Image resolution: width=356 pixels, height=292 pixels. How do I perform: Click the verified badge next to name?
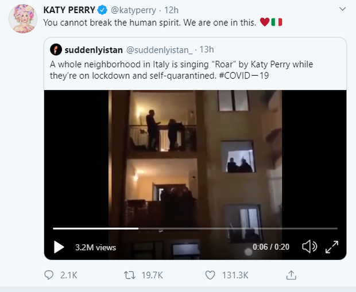tap(102, 10)
